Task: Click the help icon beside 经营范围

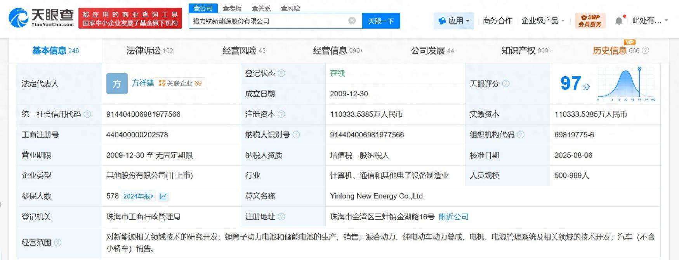Action: 58,243
